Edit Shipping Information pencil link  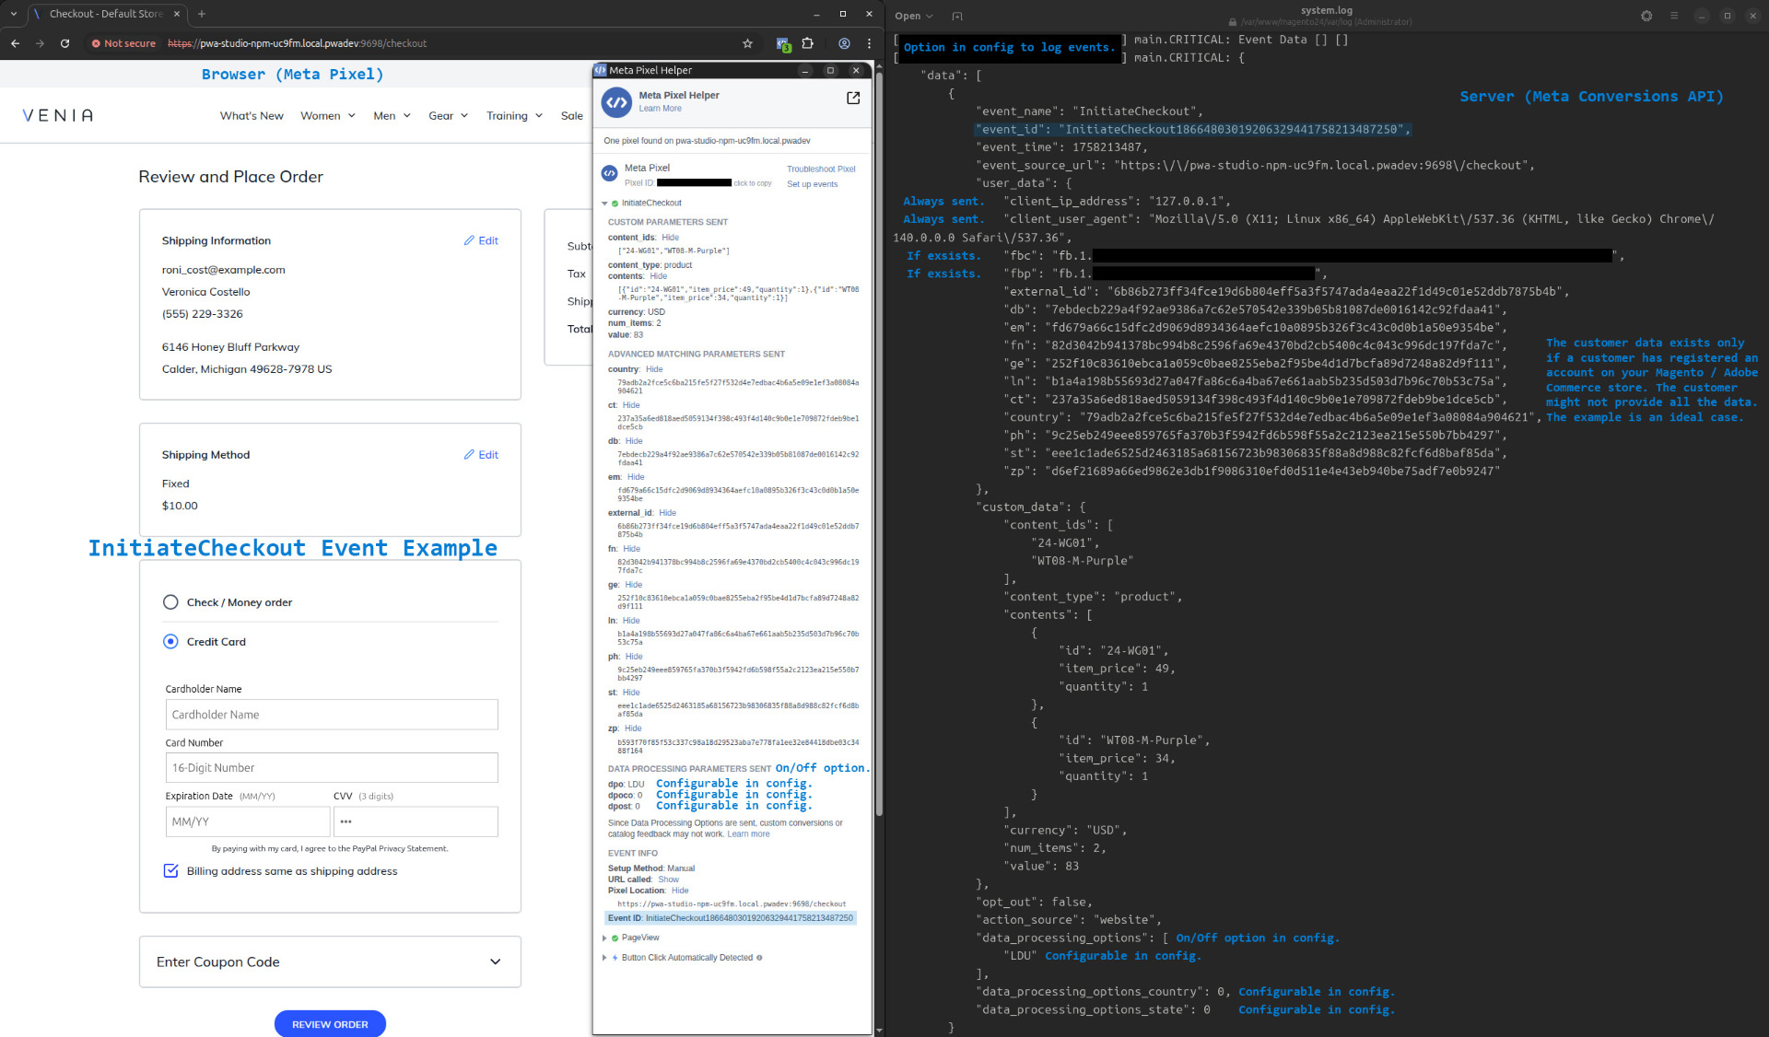tap(481, 240)
